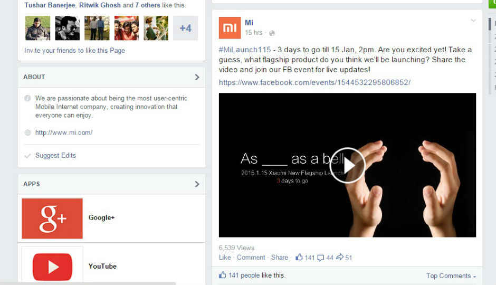Open the http://www.mi.com/ website link
Image resolution: width=496 pixels, height=285 pixels.
[64, 132]
